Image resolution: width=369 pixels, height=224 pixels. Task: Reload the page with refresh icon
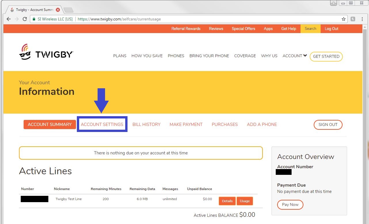click(x=25, y=19)
